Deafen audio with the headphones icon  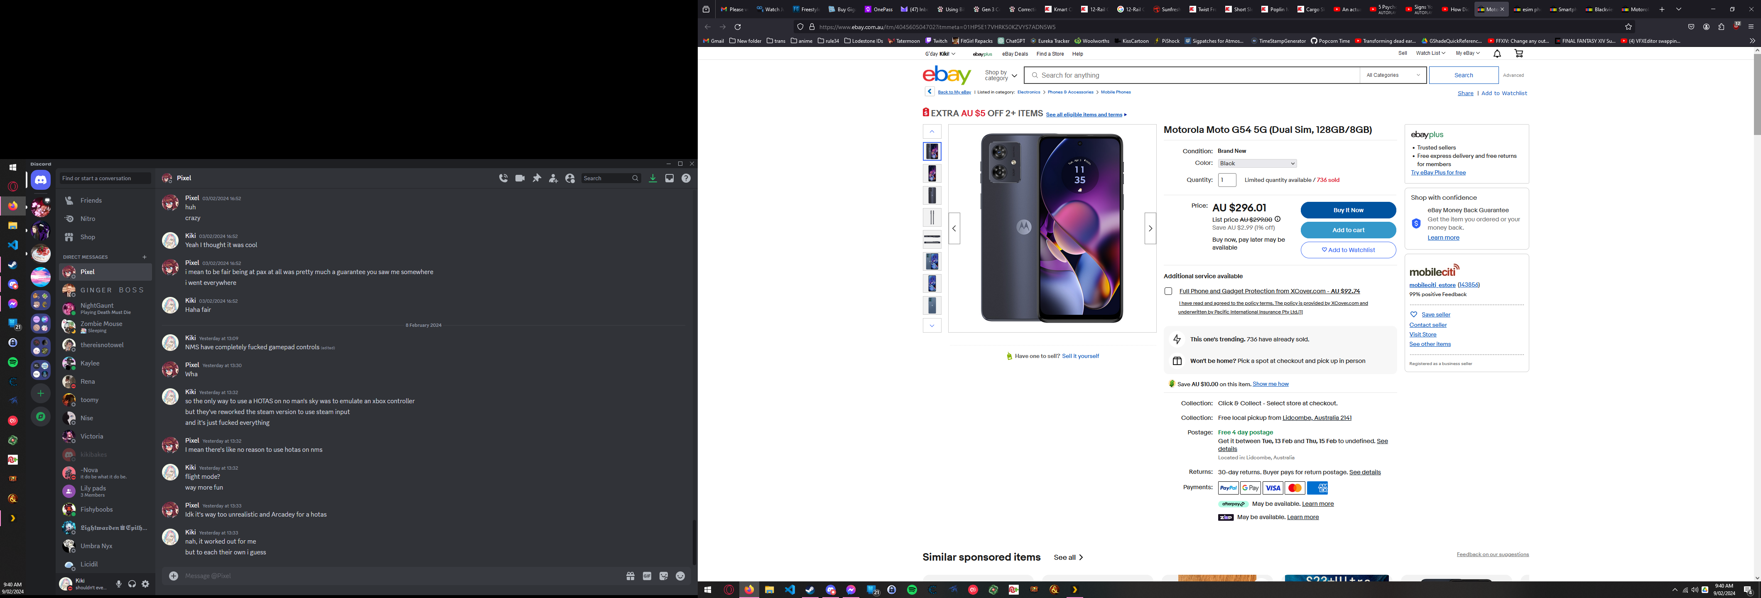click(132, 584)
